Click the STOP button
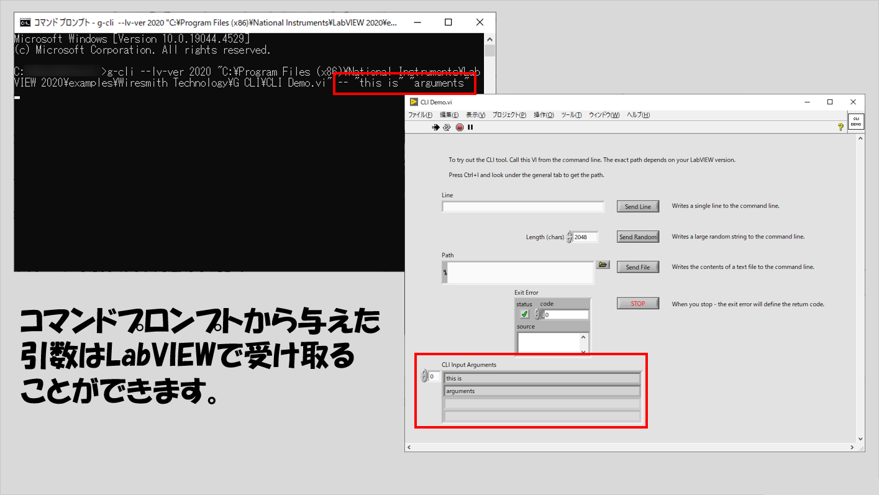Screen dimensions: 879x495 638,304
